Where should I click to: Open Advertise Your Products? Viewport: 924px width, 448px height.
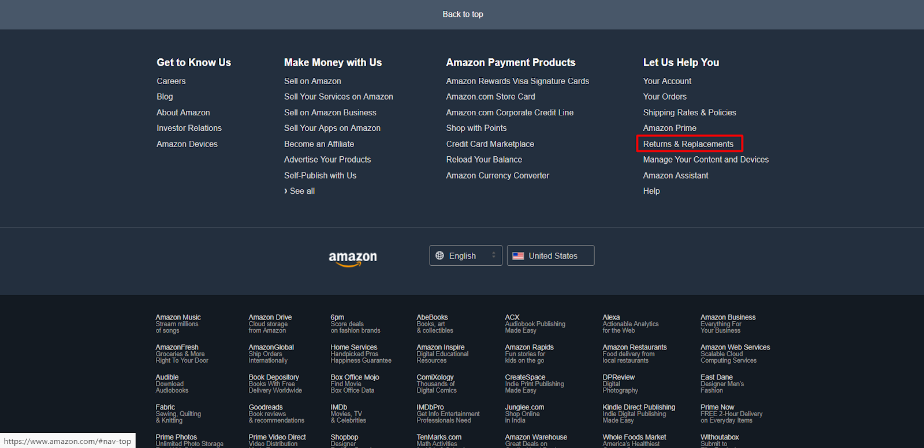point(327,160)
